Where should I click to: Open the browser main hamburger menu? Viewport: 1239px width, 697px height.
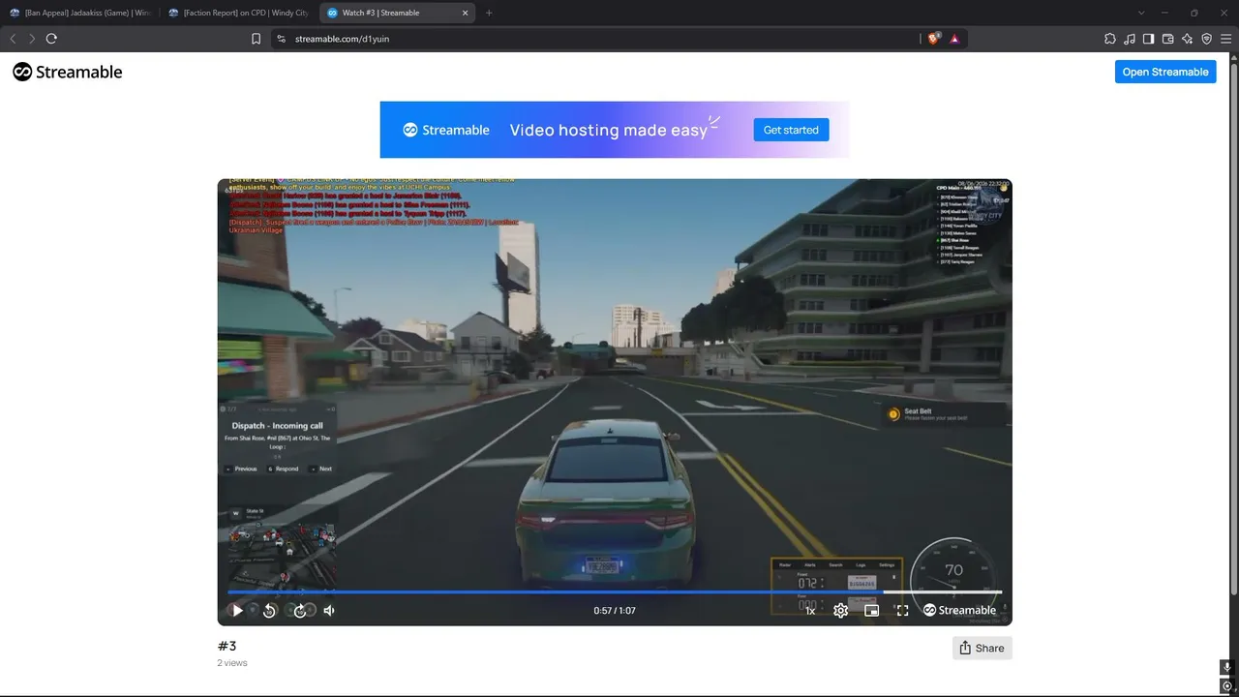[x=1226, y=39]
